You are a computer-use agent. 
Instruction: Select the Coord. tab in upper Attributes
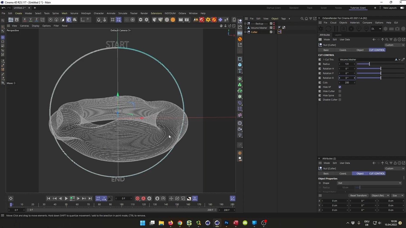(343, 50)
